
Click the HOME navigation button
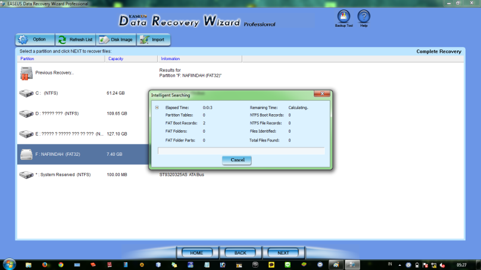click(x=196, y=253)
